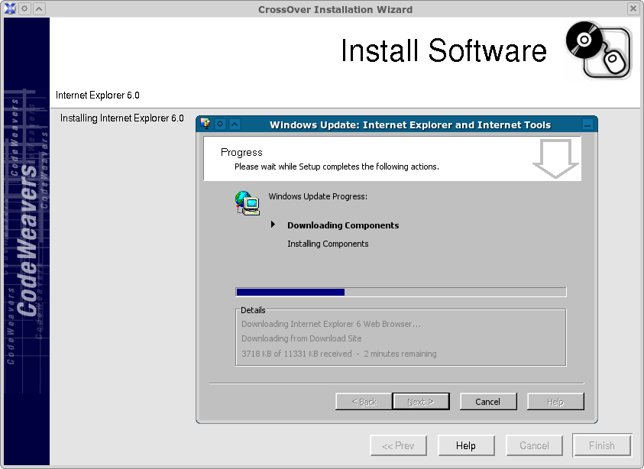Viewport: 644px width, 469px height.
Task: Minimize the Windows Update dialog
Action: 587,125
